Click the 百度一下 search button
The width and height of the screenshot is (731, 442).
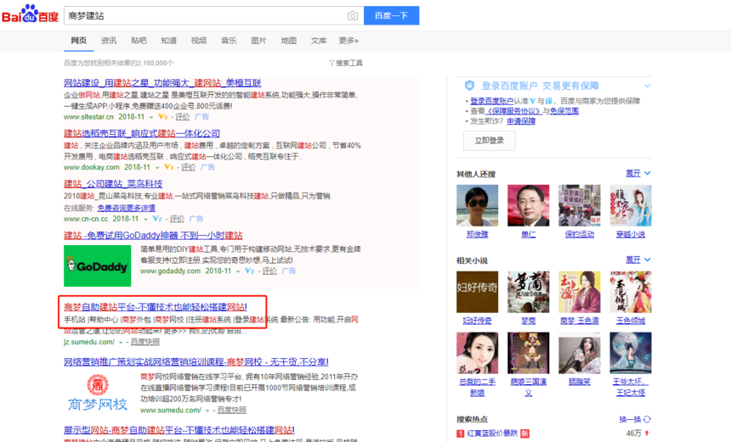(x=391, y=15)
